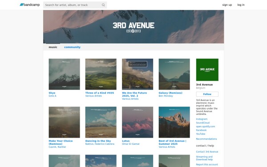The width and height of the screenshot is (267, 167).
Task: Open the Skye album cover
Action: click(x=64, y=74)
